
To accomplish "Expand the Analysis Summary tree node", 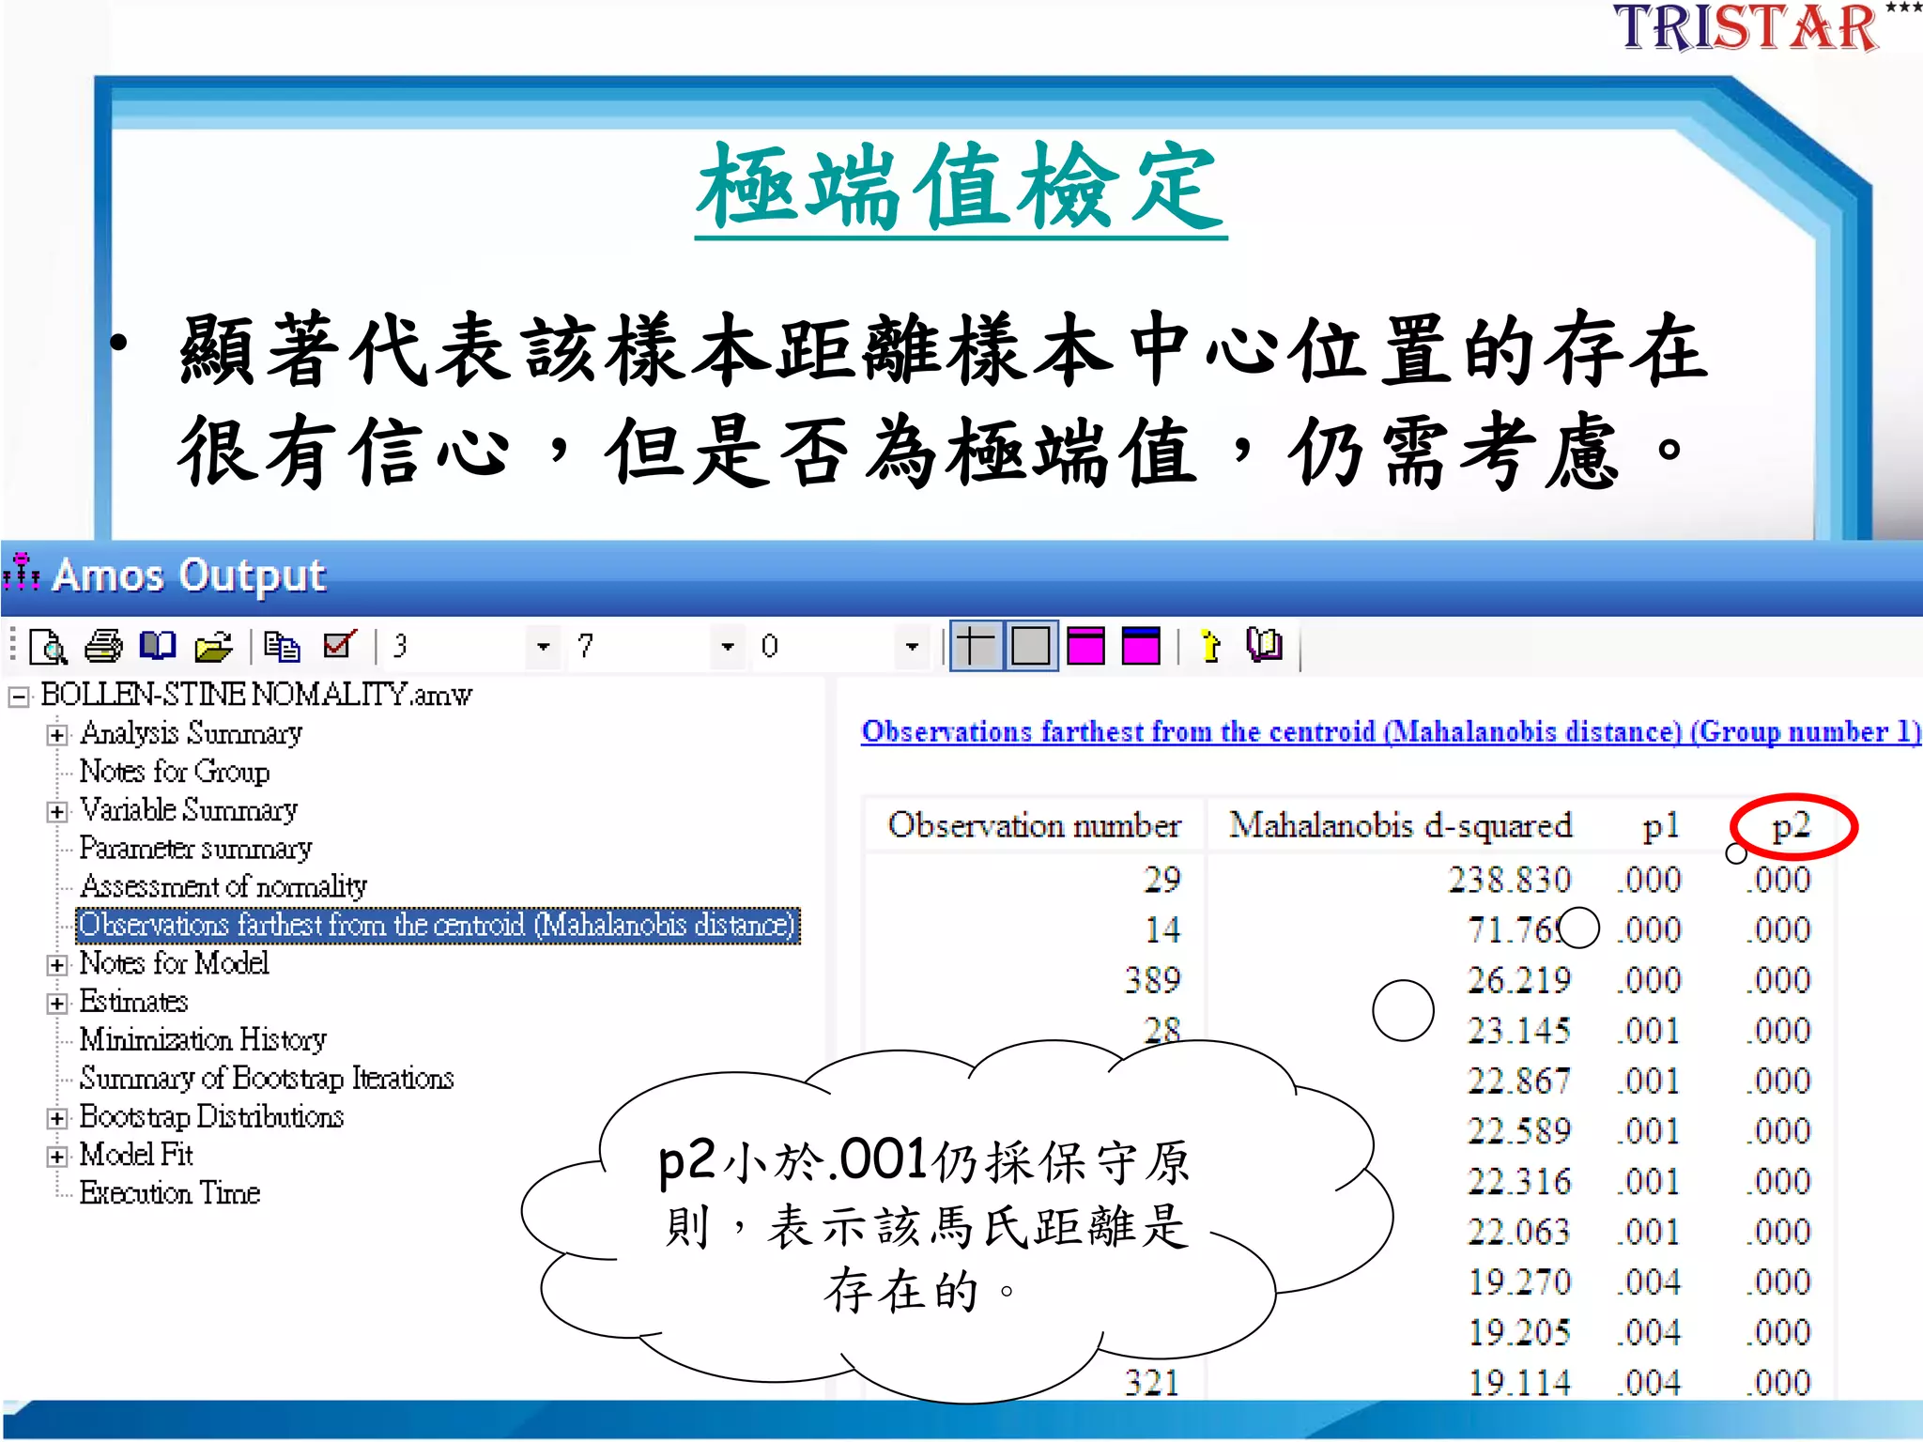I will click(57, 735).
